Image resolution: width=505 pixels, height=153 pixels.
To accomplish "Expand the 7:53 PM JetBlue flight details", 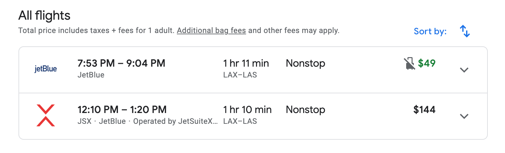I will tap(464, 70).
